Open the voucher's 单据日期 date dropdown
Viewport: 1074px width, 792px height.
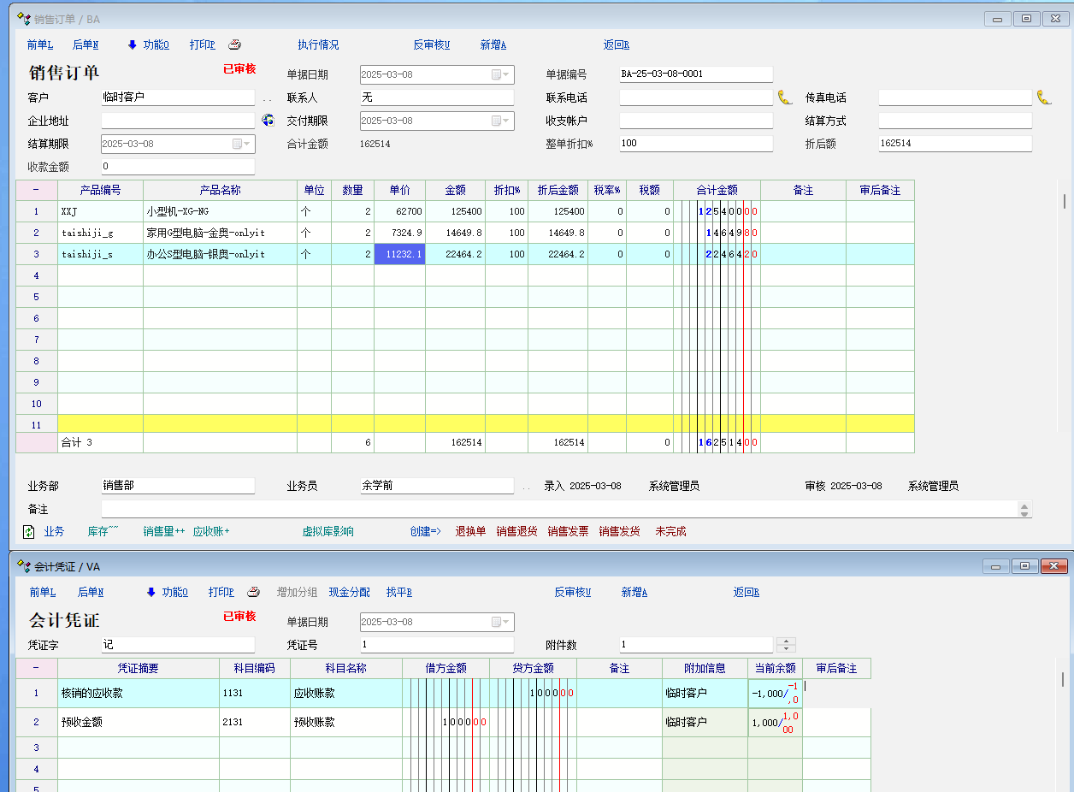point(506,623)
